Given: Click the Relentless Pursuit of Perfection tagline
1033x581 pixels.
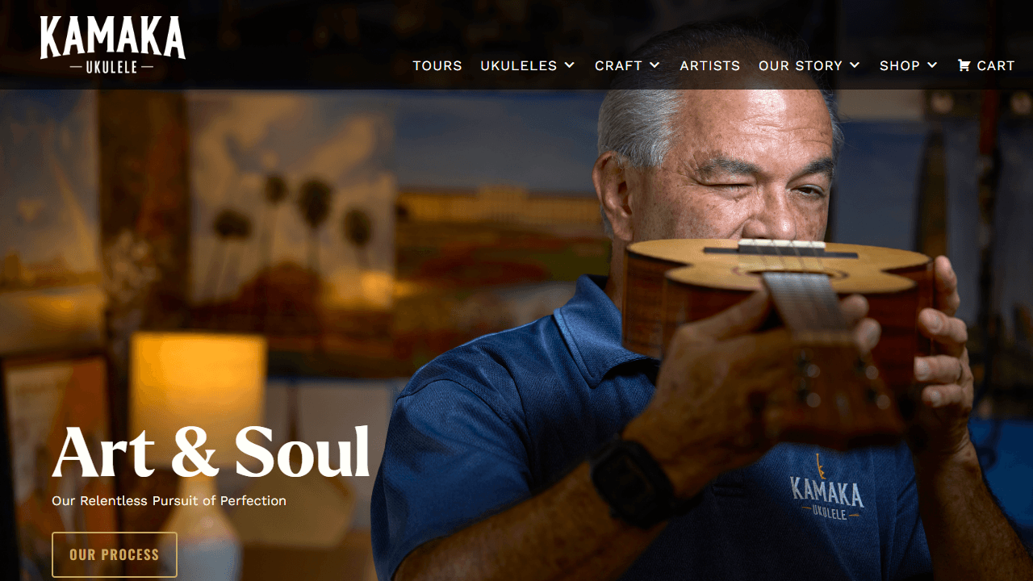Looking at the screenshot, I should coord(169,500).
